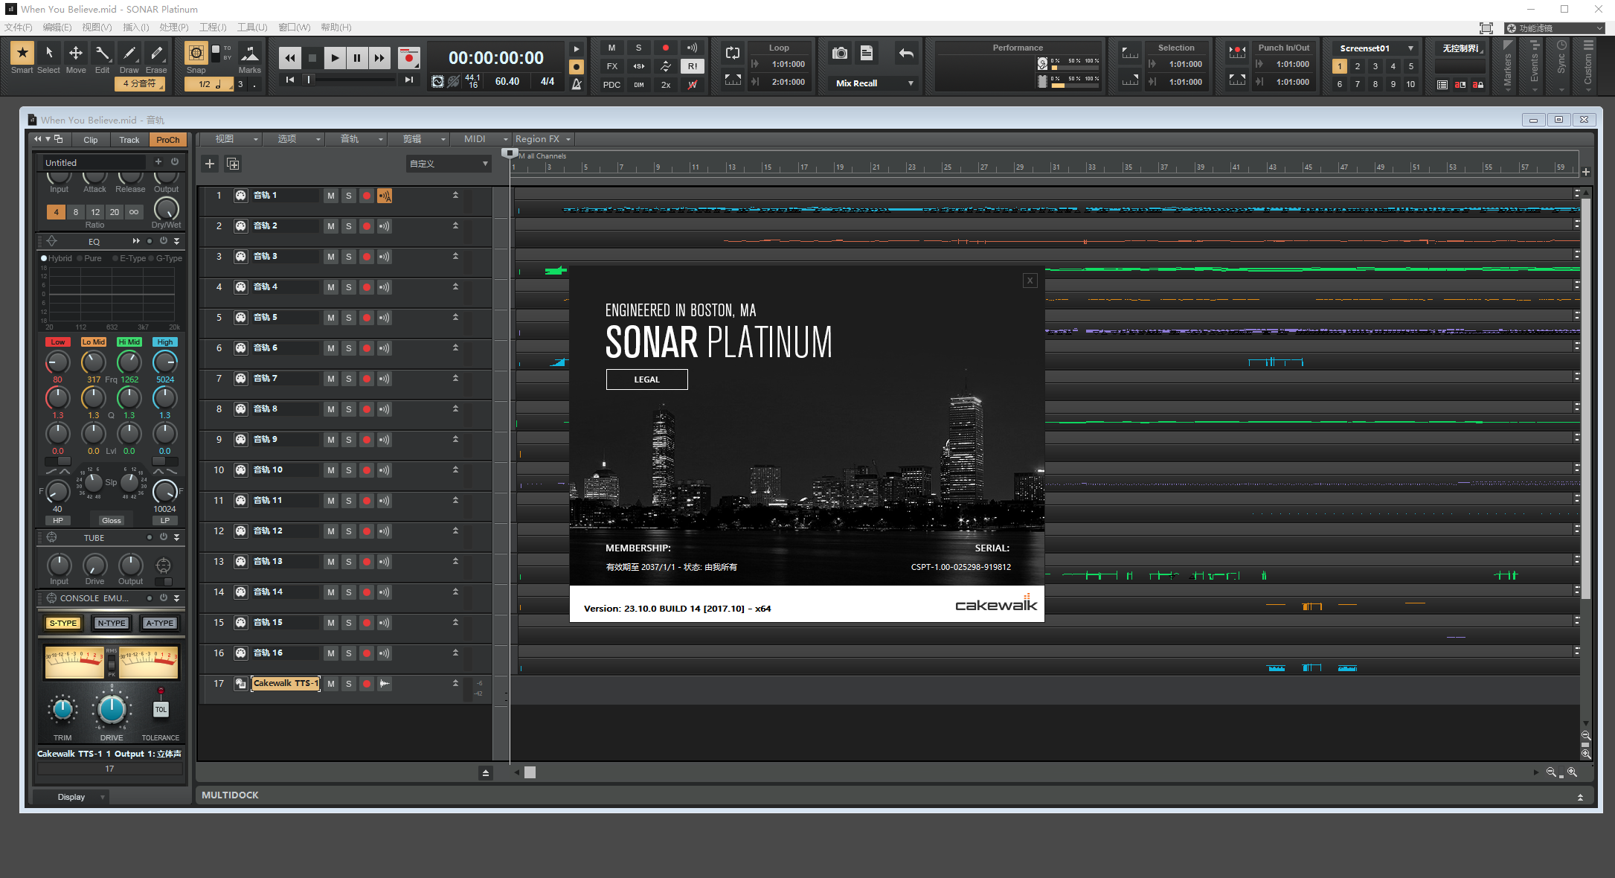Add a new track with plus button
This screenshot has height=878, width=1615.
click(210, 164)
